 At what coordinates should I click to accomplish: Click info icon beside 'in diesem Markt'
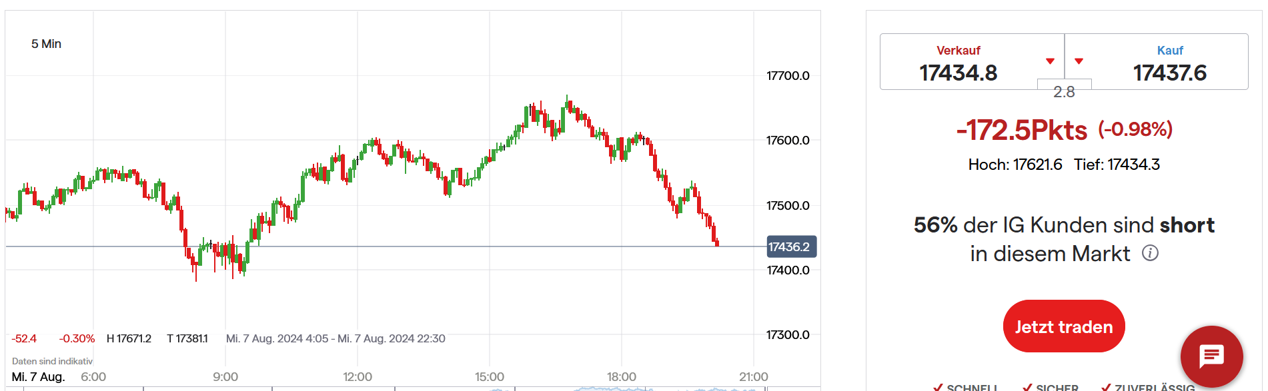[x=1150, y=253]
